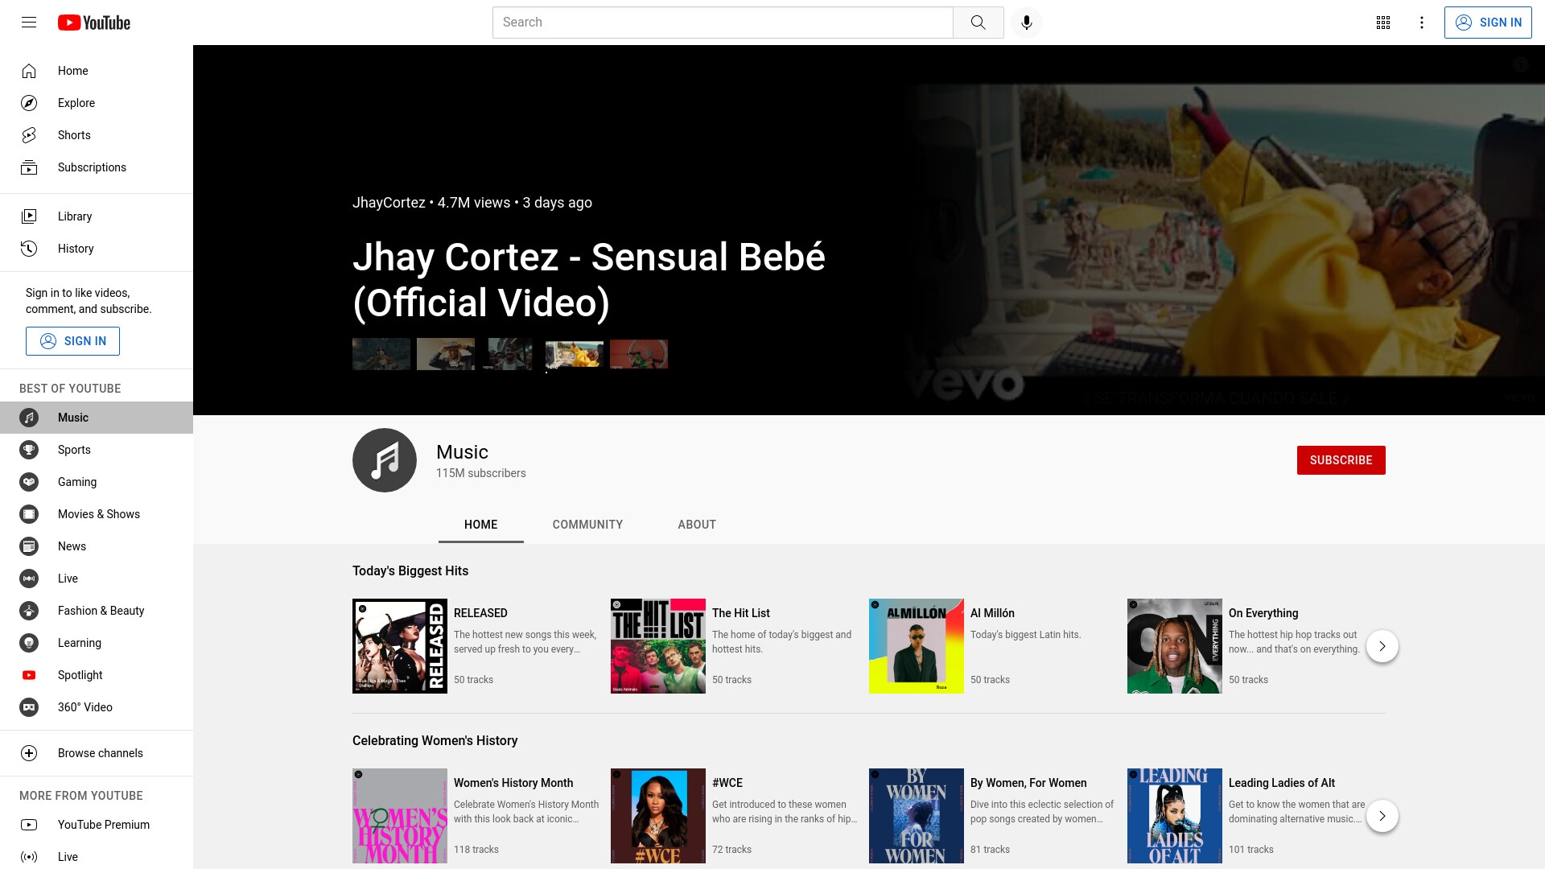Image resolution: width=1545 pixels, height=869 pixels.
Task: Open 360° Video category
Action: 97,707
